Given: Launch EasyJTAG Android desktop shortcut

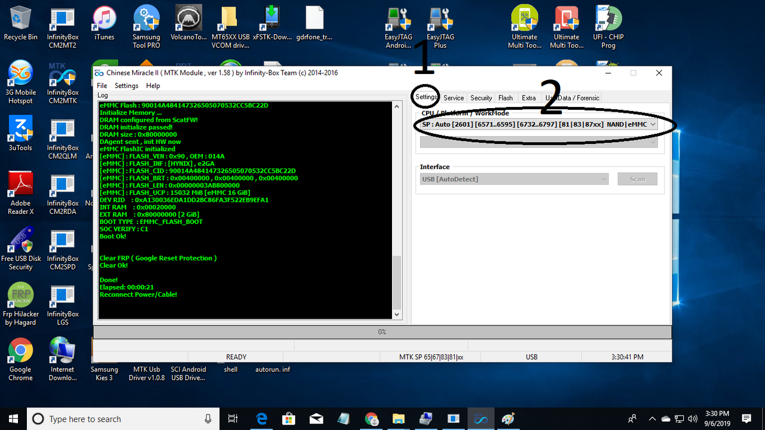Looking at the screenshot, I should 397,27.
